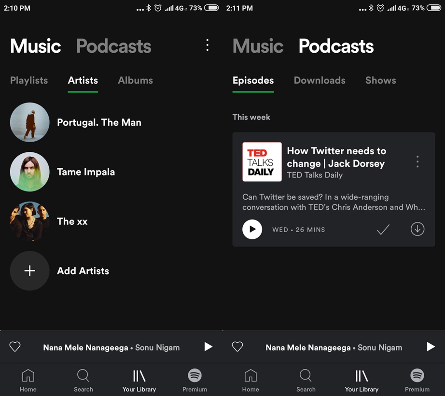
Task: Open Home from the bottom navigation
Action: coord(28,380)
